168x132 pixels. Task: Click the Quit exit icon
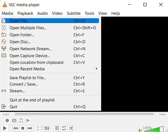pos(4,106)
